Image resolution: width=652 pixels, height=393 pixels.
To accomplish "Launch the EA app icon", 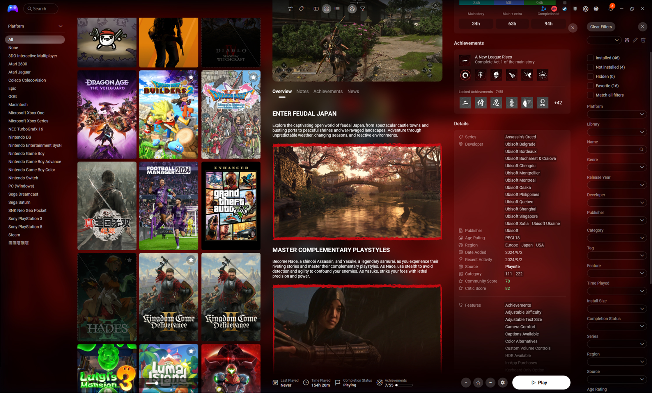I will click(x=554, y=9).
